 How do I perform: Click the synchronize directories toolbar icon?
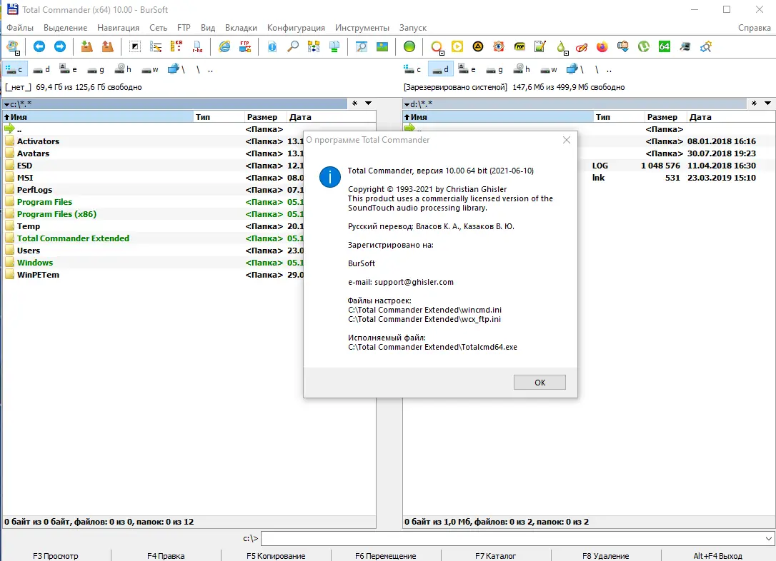pos(313,46)
